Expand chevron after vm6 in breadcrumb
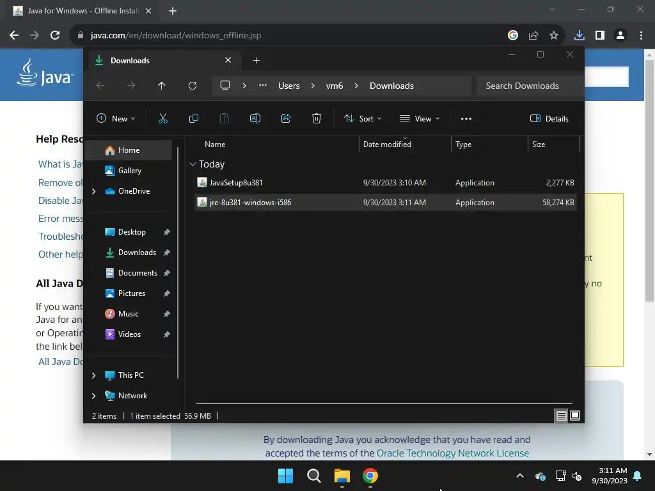 pyautogui.click(x=356, y=86)
